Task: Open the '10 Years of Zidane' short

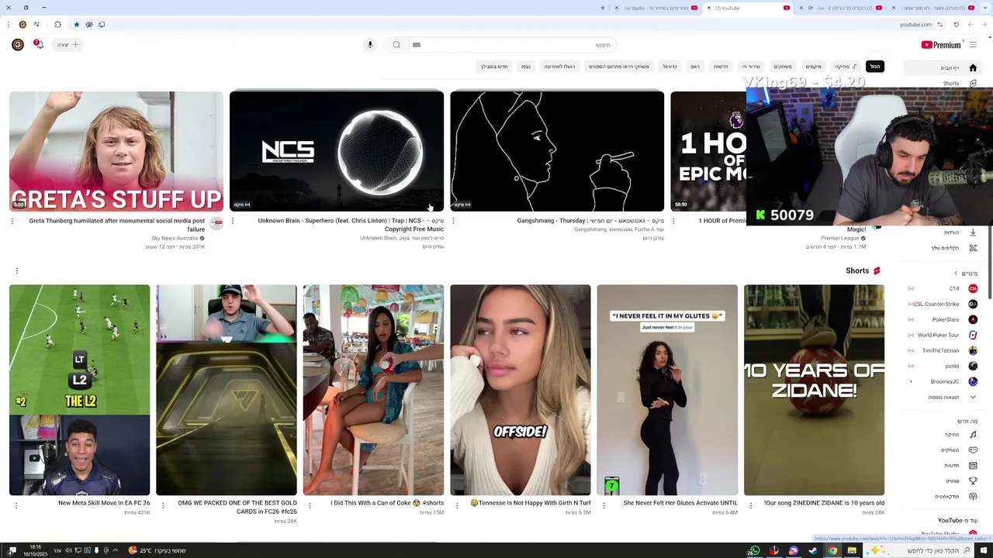Action: click(x=814, y=390)
